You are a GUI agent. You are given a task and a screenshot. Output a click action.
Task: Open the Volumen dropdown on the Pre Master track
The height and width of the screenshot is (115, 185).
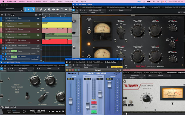[x=18, y=59]
